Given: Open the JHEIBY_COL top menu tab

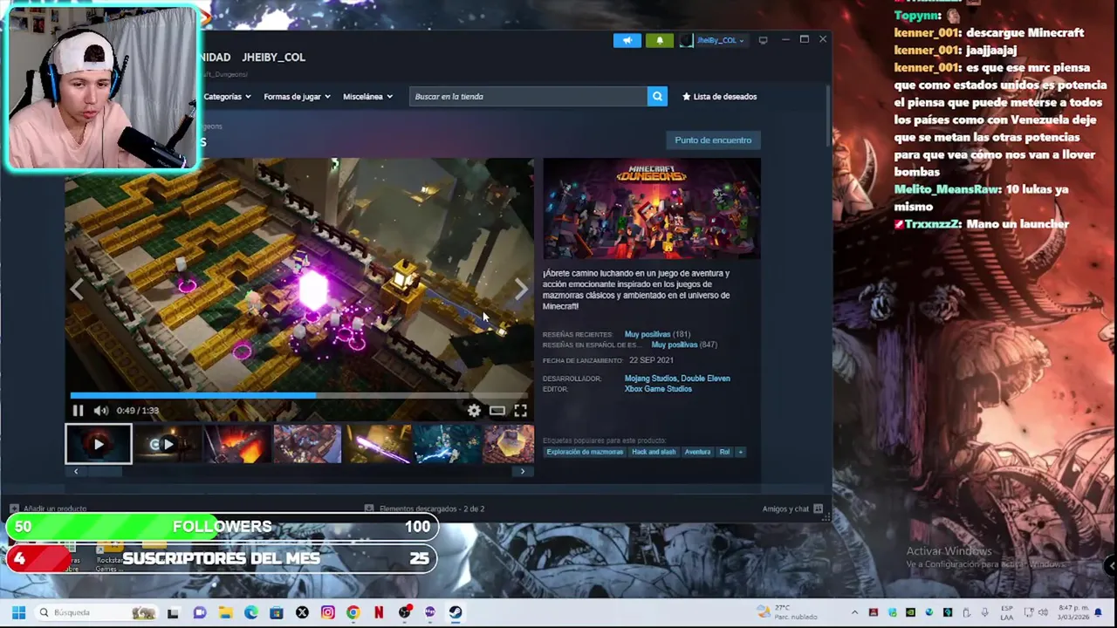Looking at the screenshot, I should 273,58.
